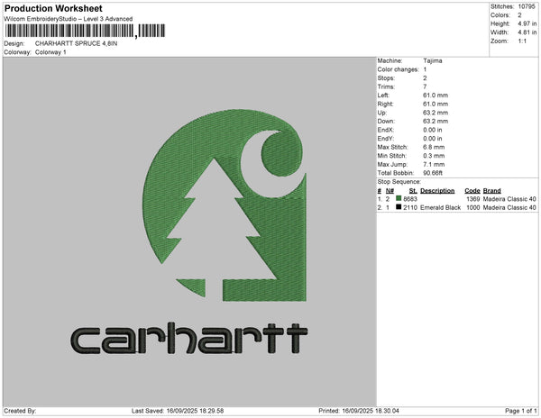Click the stitches count '10795'
This screenshot has height=418, width=541.
click(527, 6)
